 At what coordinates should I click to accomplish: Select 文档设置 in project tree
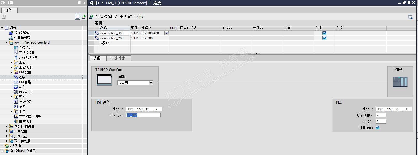pos(20,136)
